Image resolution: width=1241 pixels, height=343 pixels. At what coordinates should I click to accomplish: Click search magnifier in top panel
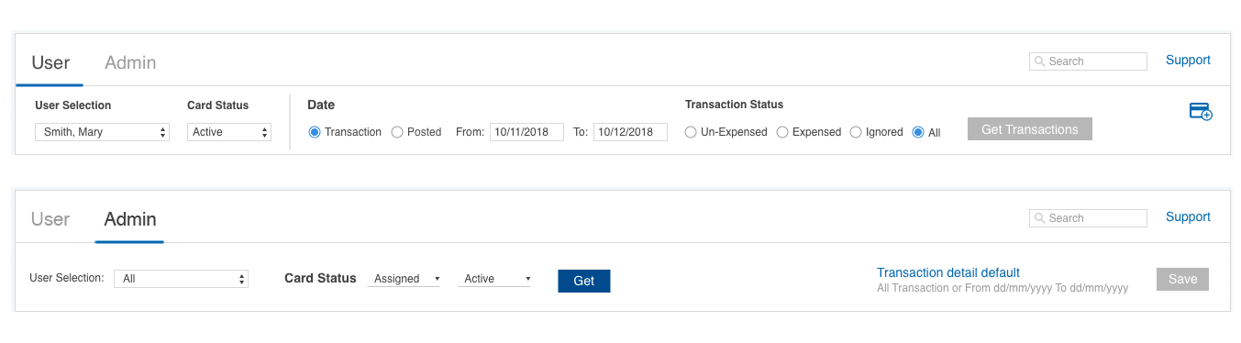1040,61
